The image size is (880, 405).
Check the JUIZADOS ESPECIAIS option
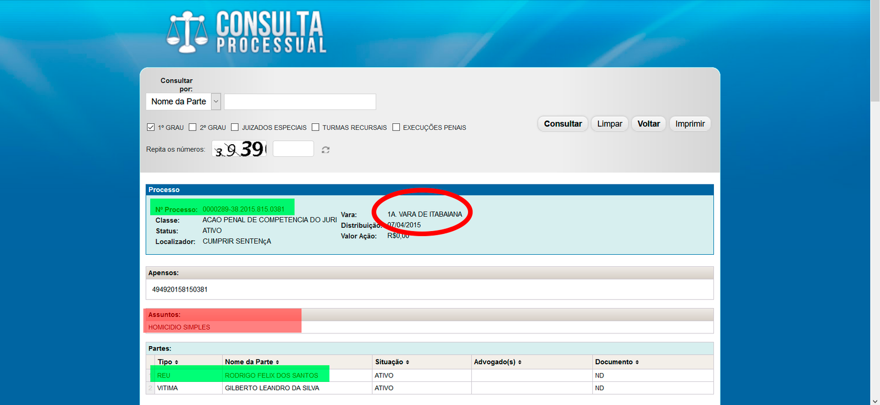pyautogui.click(x=235, y=127)
